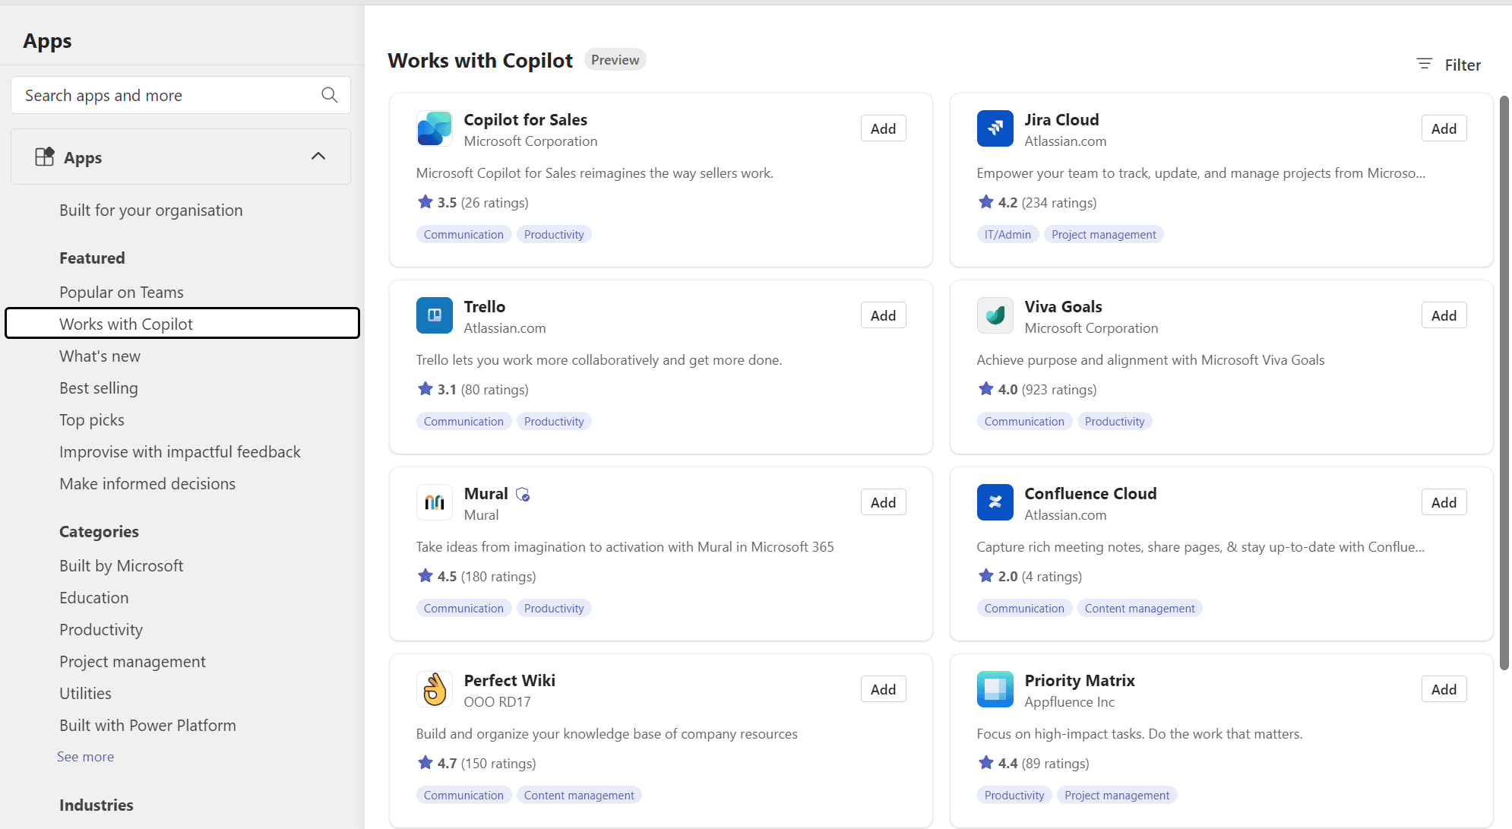Click IT/Admin tag on Jira Cloud
The width and height of the screenshot is (1512, 829).
tap(1007, 235)
